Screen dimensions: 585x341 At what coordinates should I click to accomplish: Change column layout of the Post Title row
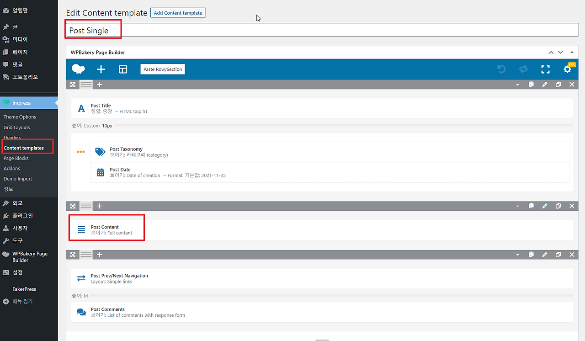pos(86,85)
